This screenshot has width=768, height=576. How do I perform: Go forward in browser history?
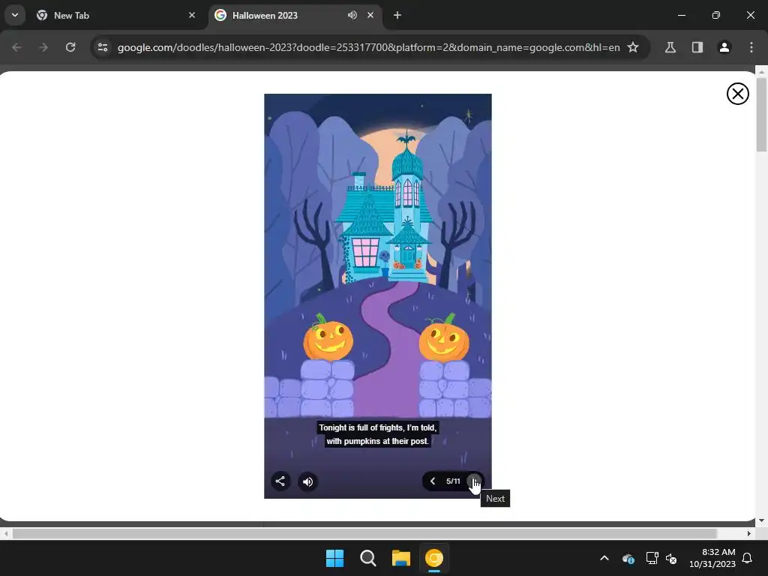pos(43,47)
